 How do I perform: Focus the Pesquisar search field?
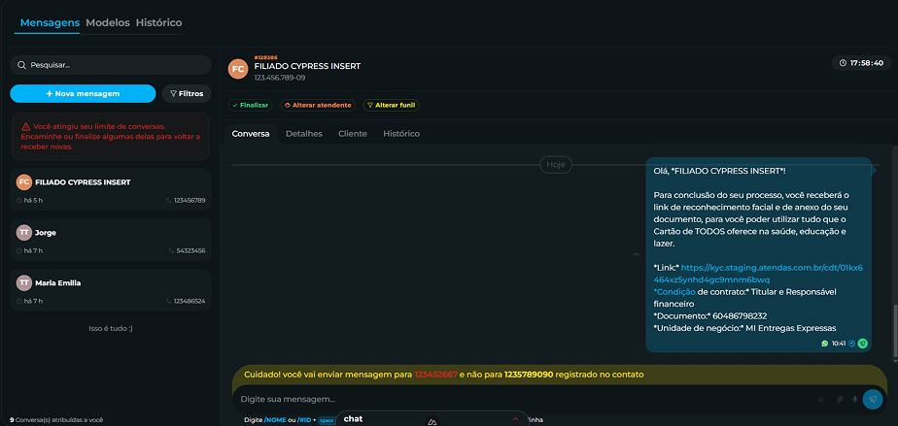click(x=111, y=65)
